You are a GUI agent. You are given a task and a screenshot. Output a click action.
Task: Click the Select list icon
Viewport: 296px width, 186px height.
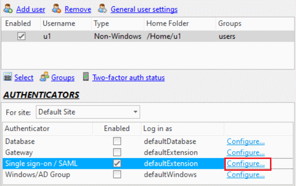pos(8,77)
